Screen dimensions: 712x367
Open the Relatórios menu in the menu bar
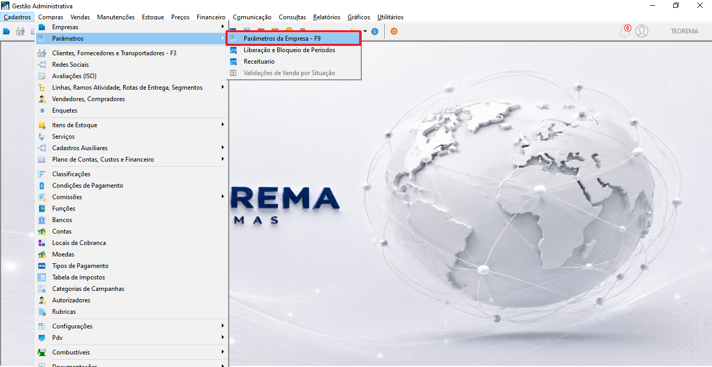point(327,17)
